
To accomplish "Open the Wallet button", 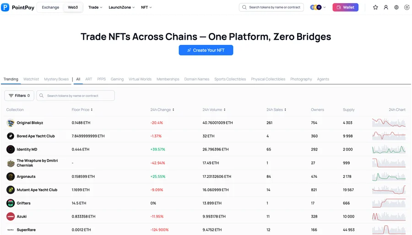I will point(346,7).
